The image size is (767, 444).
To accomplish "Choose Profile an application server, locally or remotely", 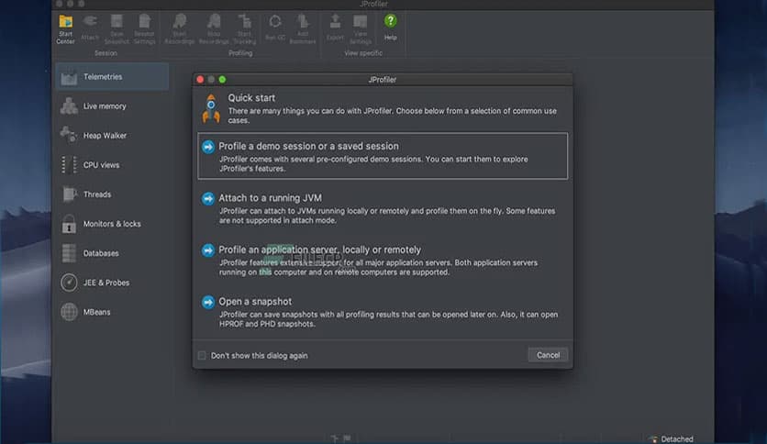I will 383,261.
